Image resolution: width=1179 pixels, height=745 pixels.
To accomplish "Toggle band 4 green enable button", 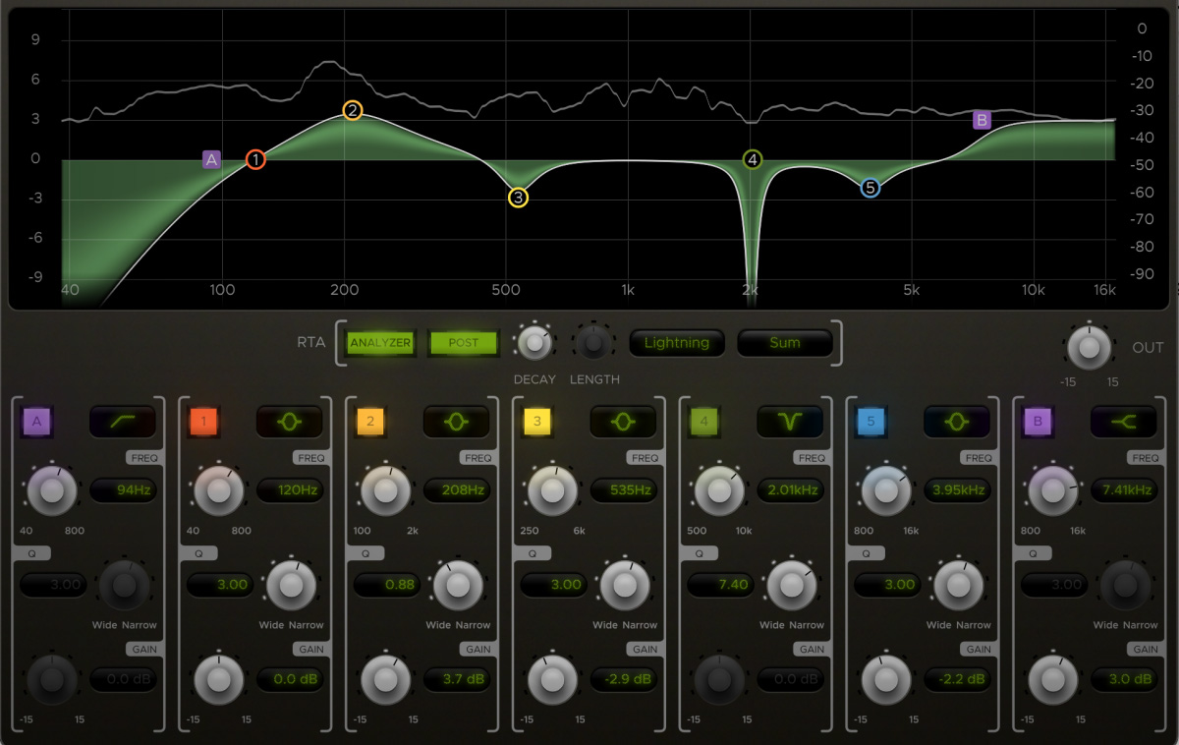I will click(x=704, y=423).
